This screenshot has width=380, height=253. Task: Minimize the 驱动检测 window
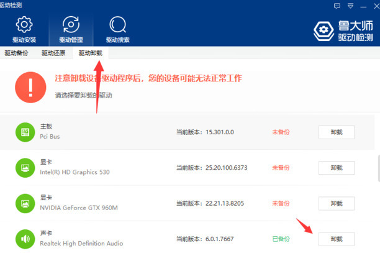point(363,7)
